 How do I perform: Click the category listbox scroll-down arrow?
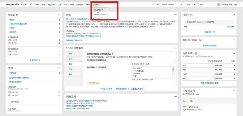pyautogui.click(x=173, y=77)
